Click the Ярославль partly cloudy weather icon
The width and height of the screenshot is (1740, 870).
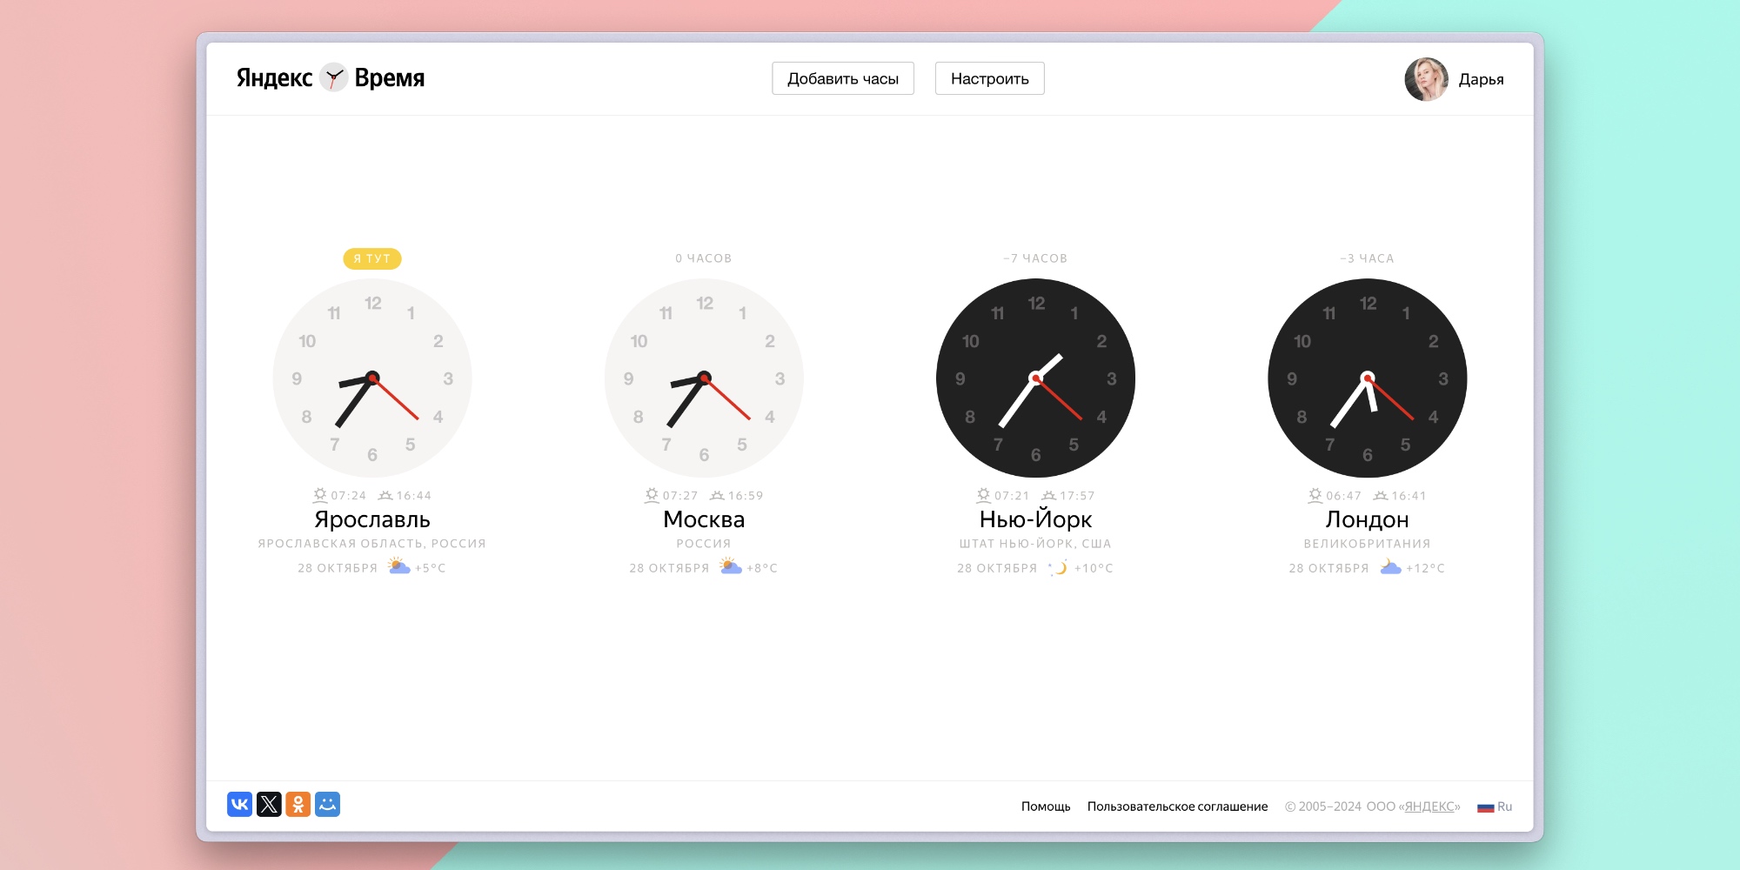(398, 566)
